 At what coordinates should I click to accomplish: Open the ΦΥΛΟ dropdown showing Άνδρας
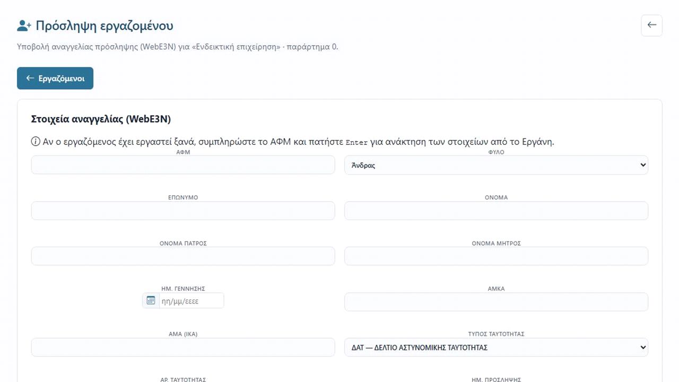click(x=496, y=165)
